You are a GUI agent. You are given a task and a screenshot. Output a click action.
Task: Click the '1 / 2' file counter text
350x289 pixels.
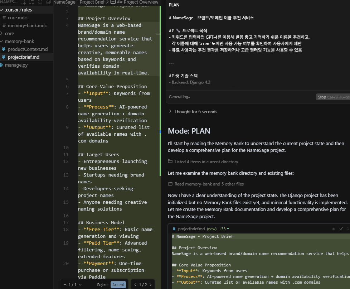[143, 285]
